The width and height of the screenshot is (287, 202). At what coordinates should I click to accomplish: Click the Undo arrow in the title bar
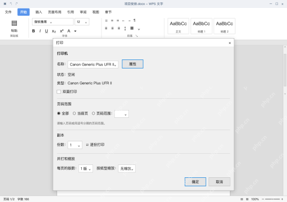(x=11, y=4)
